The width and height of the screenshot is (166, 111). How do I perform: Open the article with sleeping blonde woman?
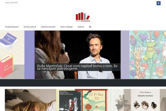30,100
